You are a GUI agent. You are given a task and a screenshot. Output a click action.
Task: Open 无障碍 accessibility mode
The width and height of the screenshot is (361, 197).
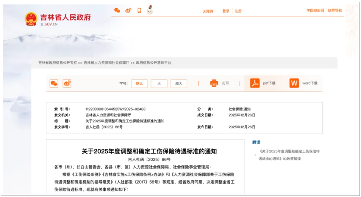(x=208, y=11)
